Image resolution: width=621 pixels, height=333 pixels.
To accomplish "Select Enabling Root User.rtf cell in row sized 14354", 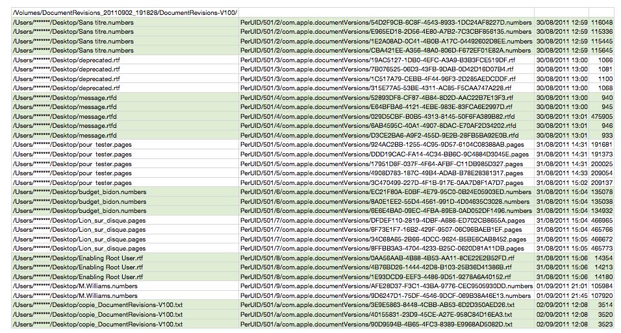I will [125, 258].
